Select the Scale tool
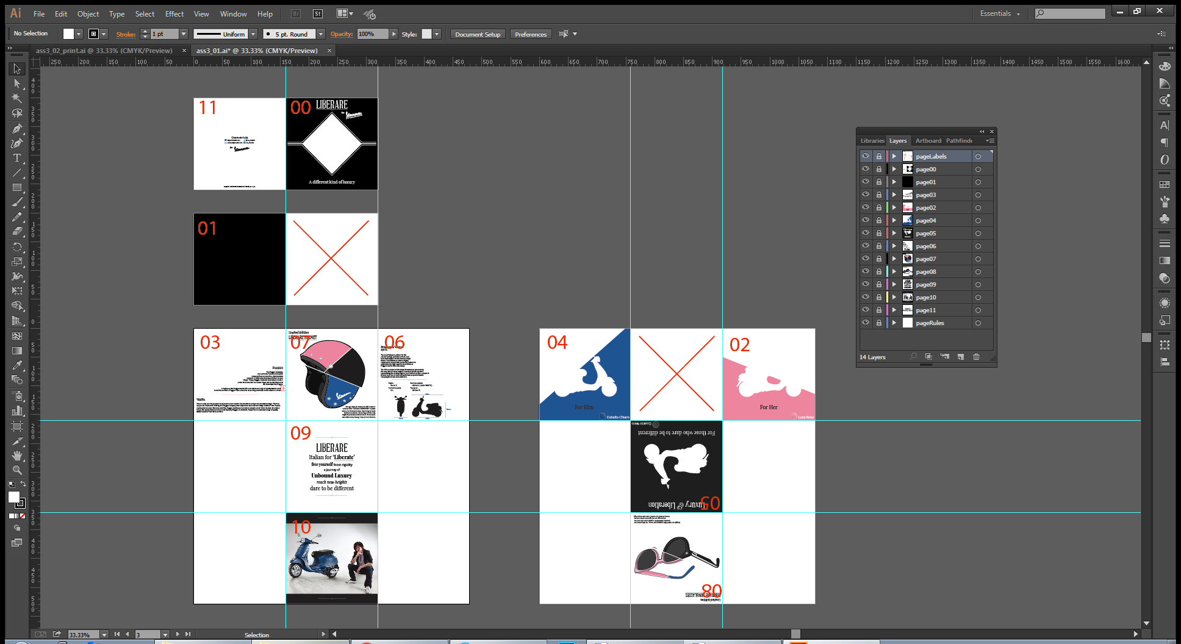 point(17,262)
